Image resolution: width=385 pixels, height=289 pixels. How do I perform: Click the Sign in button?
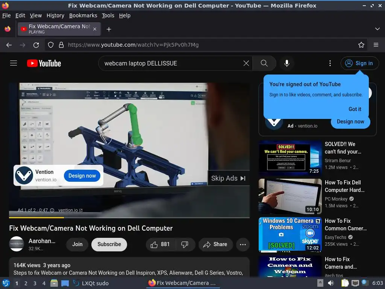pos(359,63)
